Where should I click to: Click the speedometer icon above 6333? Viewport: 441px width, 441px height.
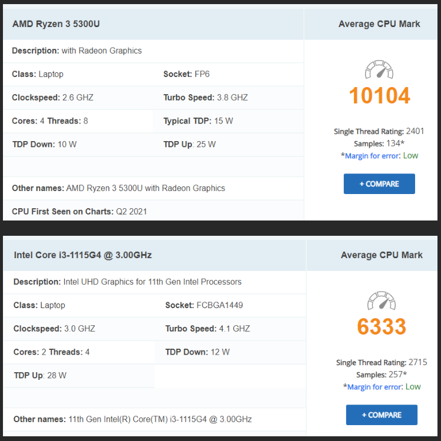pyautogui.click(x=382, y=301)
